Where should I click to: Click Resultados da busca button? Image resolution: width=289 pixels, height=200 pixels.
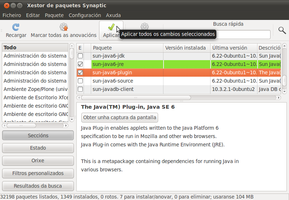click(38, 186)
